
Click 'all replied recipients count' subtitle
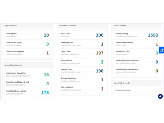(126, 36)
